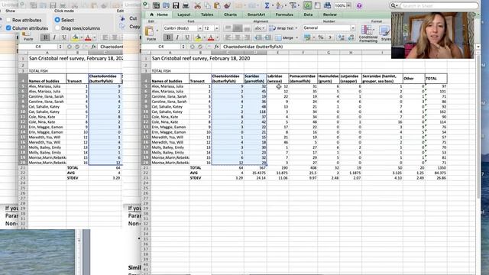Expand font color dropdown arrow in main ribbon
489x275 pixels.
(217, 37)
